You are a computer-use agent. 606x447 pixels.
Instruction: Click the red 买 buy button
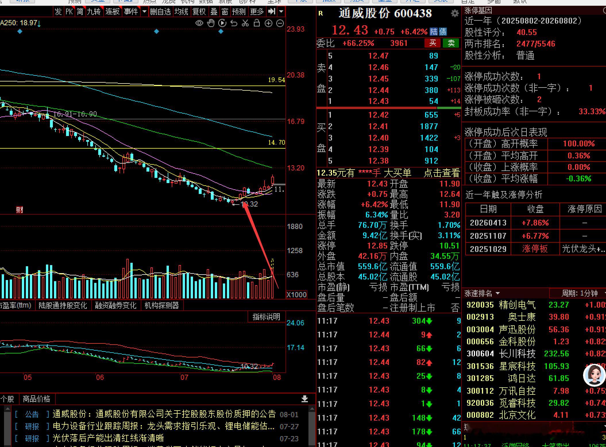[x=433, y=43]
